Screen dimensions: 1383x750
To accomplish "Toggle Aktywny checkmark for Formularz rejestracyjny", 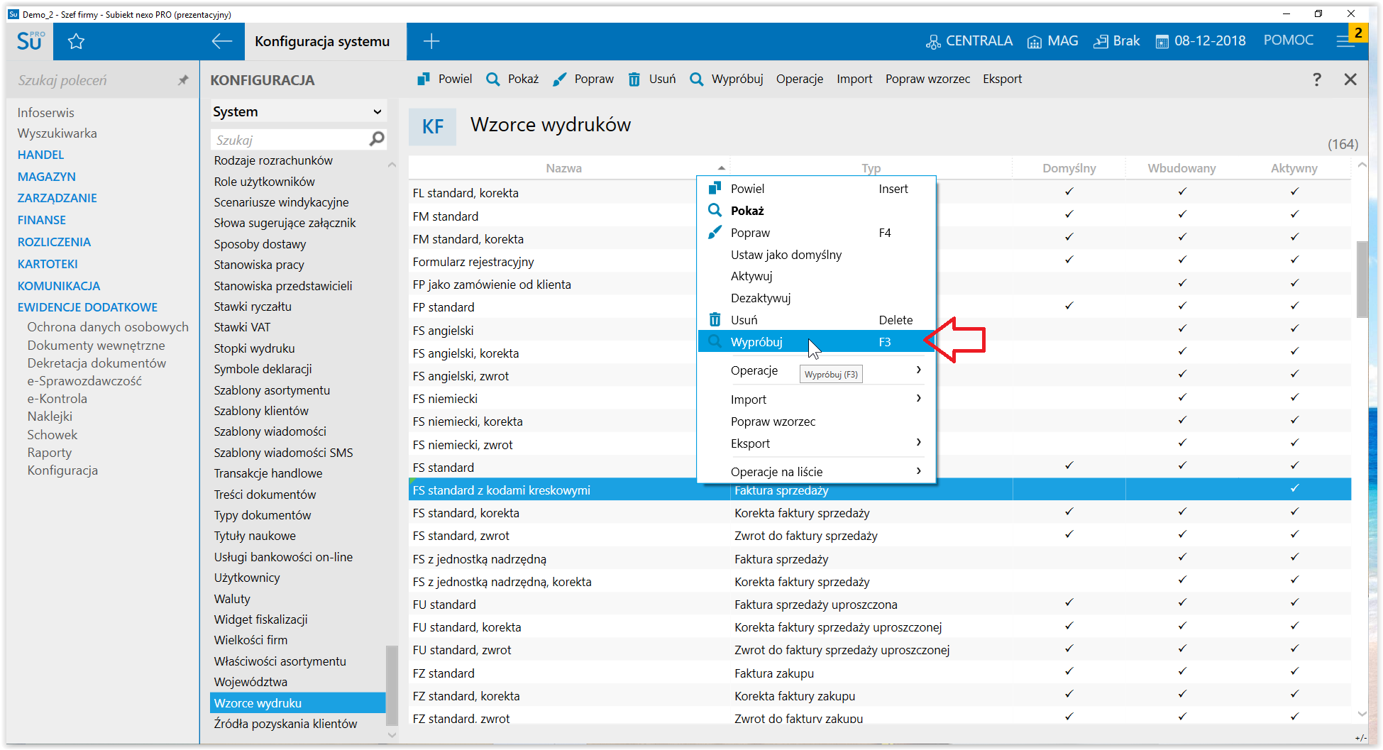I will [1294, 260].
